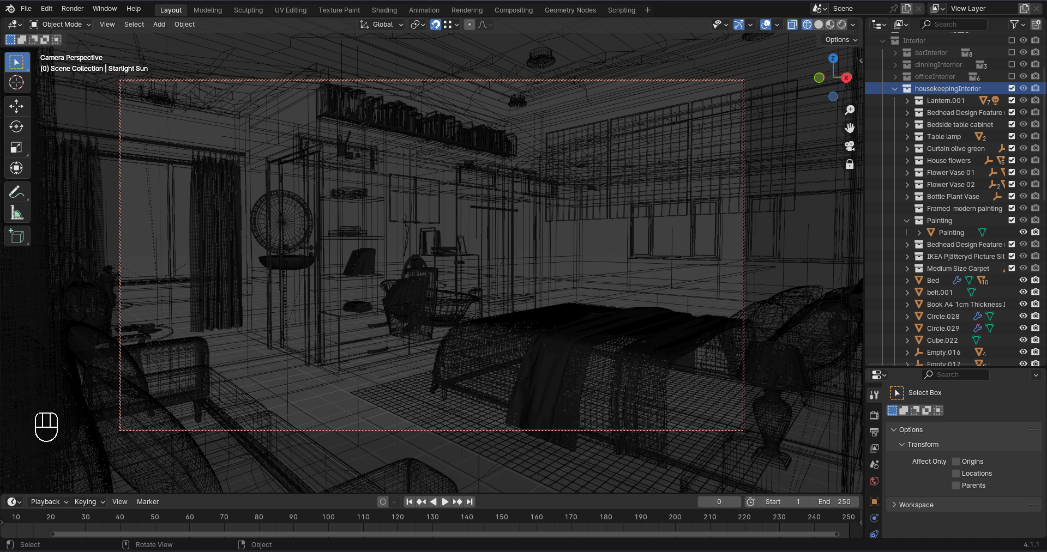
Task: Open the Render properties tab icon
Action: (874, 415)
